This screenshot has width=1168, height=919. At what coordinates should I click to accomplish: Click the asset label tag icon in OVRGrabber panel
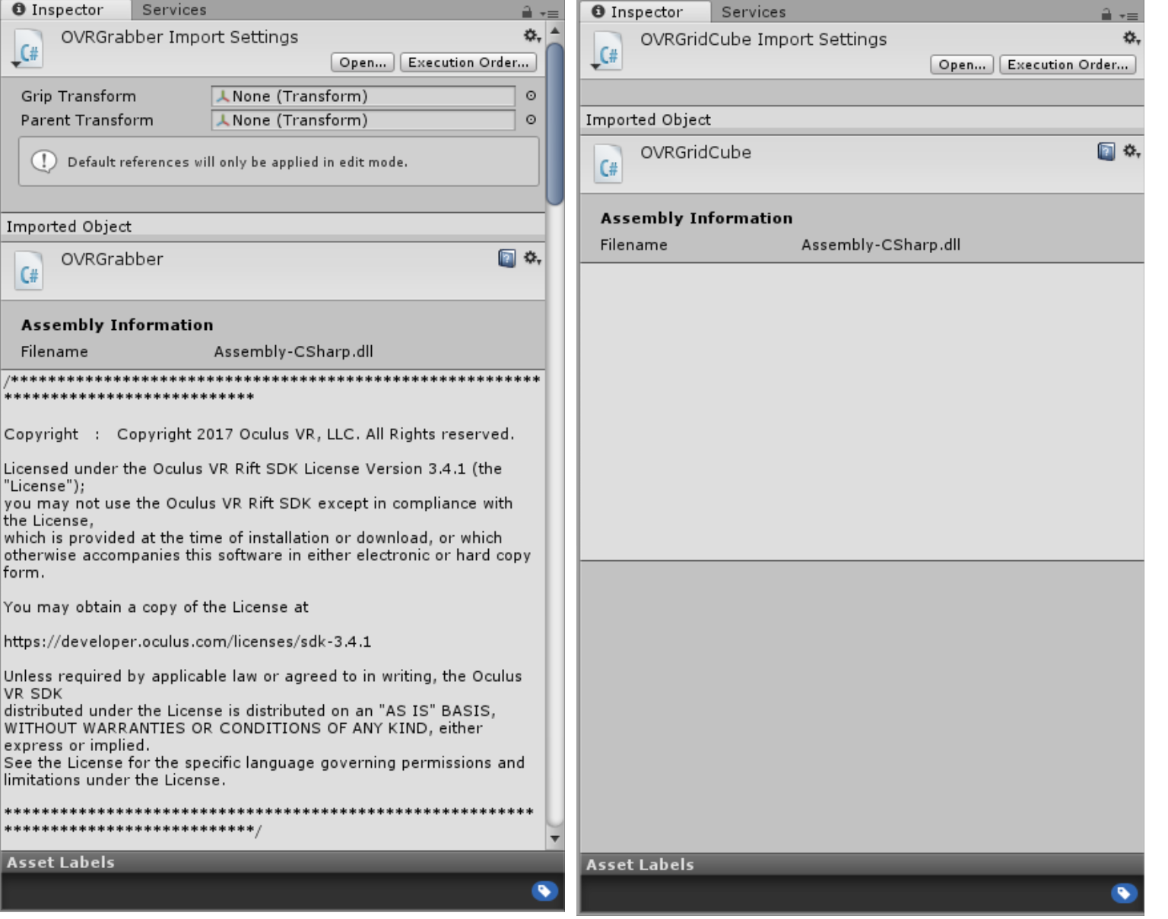544,891
